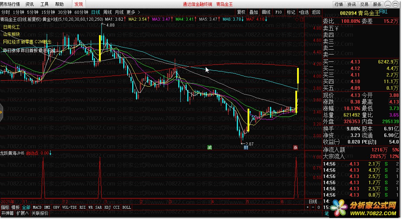Switch to the 分时 chart period
This screenshot has width=402, height=219.
pos(6,12)
